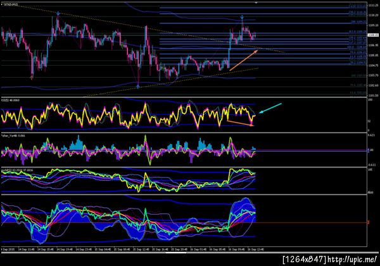Click the 1110.20 price axis label
380x266 pixels.
(373, 15)
